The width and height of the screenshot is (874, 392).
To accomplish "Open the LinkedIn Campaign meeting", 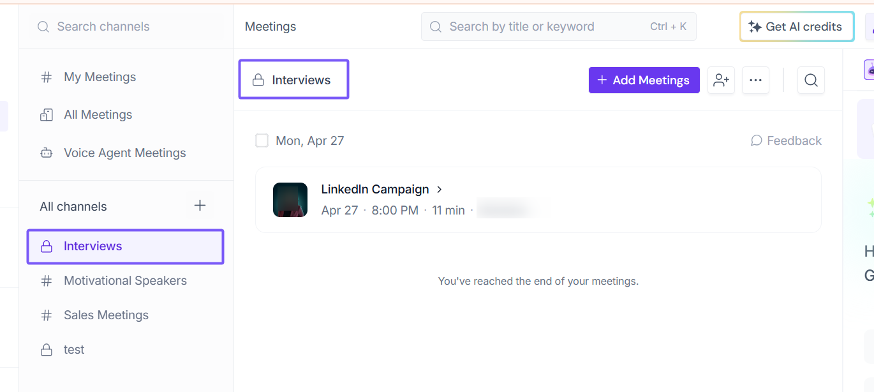I will [538, 200].
